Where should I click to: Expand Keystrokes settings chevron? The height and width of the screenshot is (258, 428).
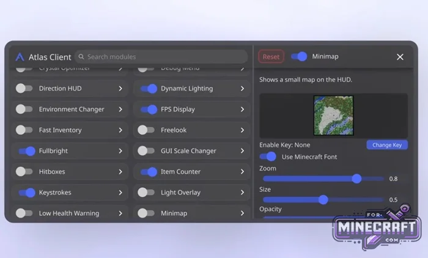click(x=120, y=193)
